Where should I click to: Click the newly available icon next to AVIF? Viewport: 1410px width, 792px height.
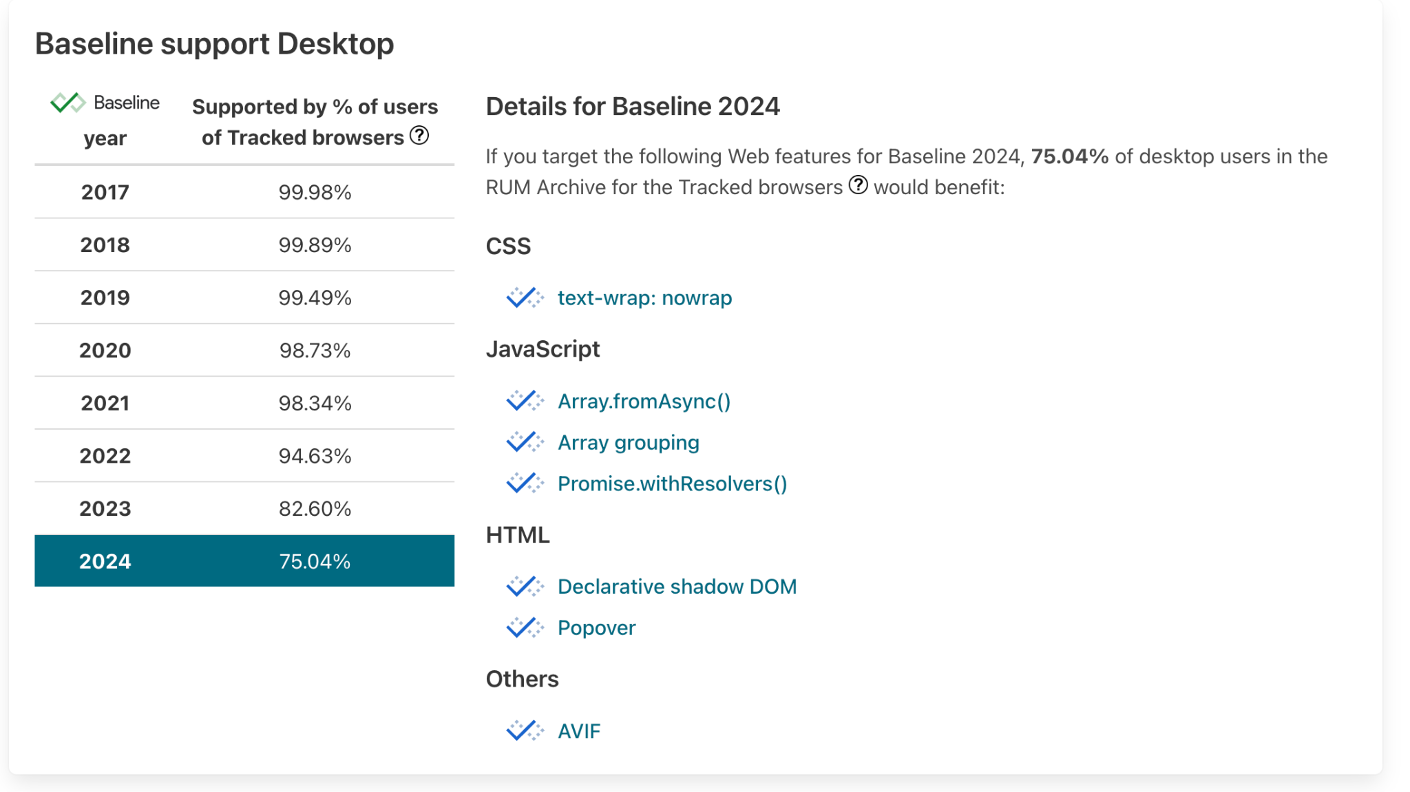[524, 730]
